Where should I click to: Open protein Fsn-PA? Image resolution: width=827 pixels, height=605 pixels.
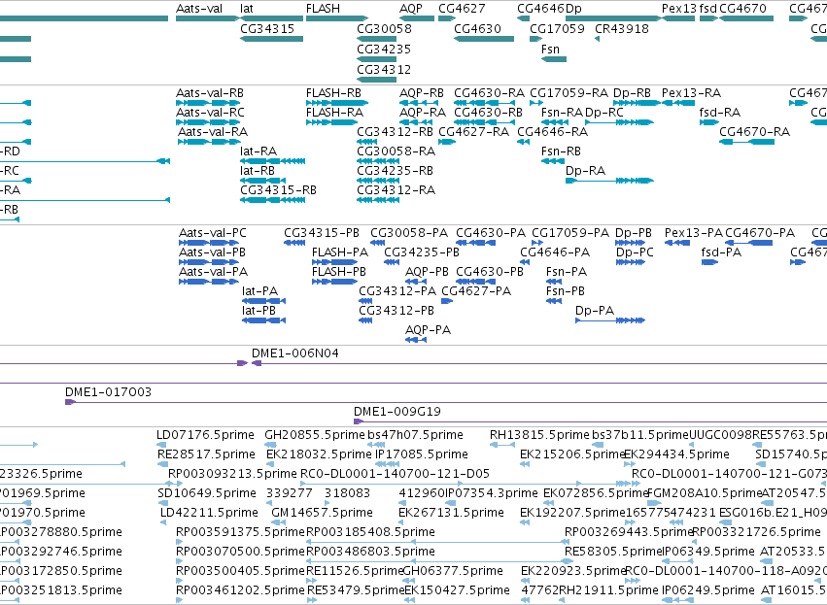pos(567,272)
